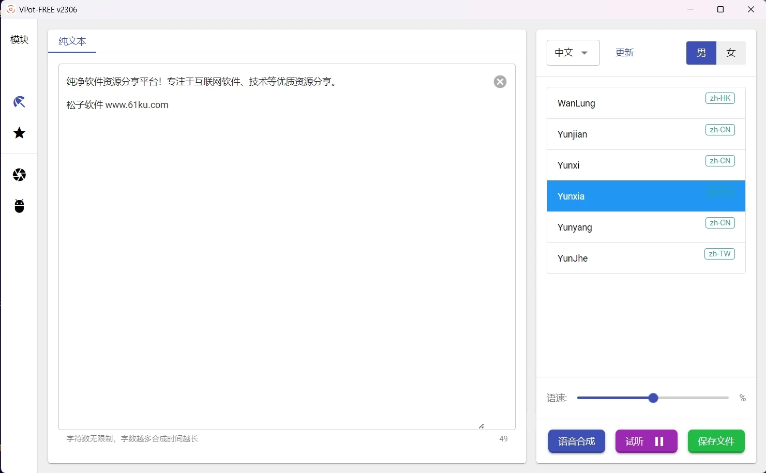Click the 更新 update link
The width and height of the screenshot is (766, 473).
click(624, 53)
